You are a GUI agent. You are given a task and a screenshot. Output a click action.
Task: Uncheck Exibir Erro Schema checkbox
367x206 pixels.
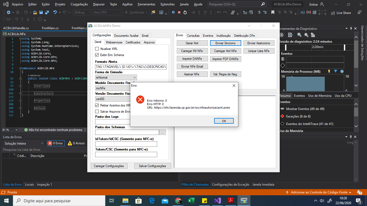(x=97, y=55)
